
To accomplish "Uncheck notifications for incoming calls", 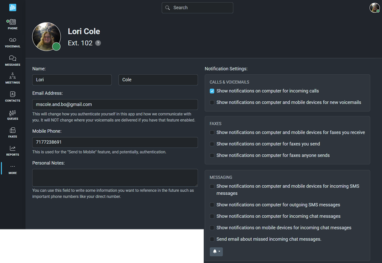I will pyautogui.click(x=212, y=91).
